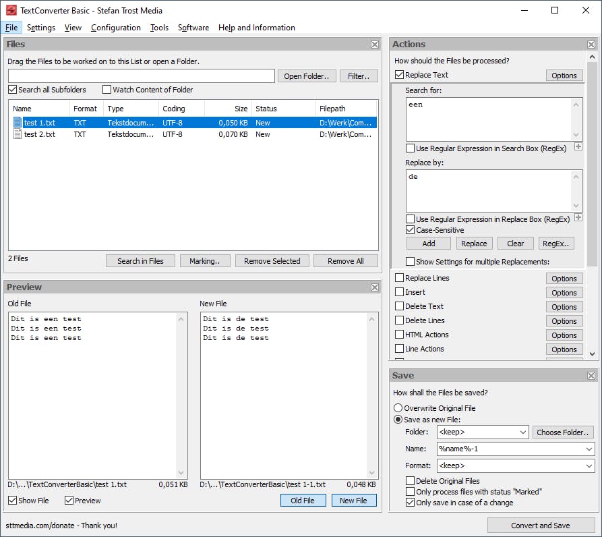The image size is (602, 537).
Task: Click Remove All button
Action: tap(346, 261)
